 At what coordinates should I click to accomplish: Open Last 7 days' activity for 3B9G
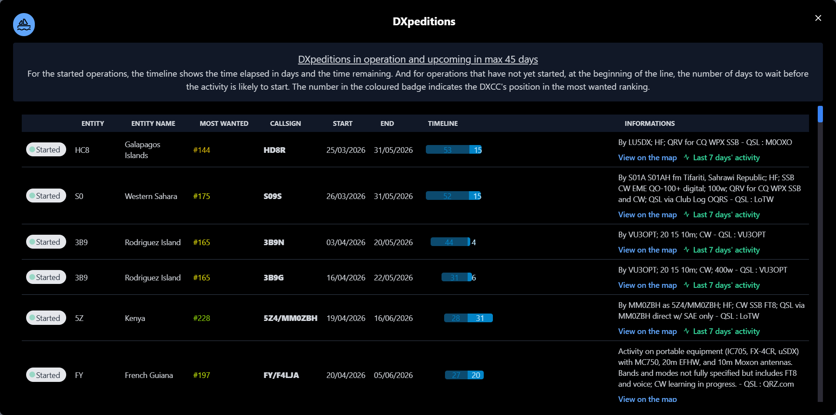point(726,285)
